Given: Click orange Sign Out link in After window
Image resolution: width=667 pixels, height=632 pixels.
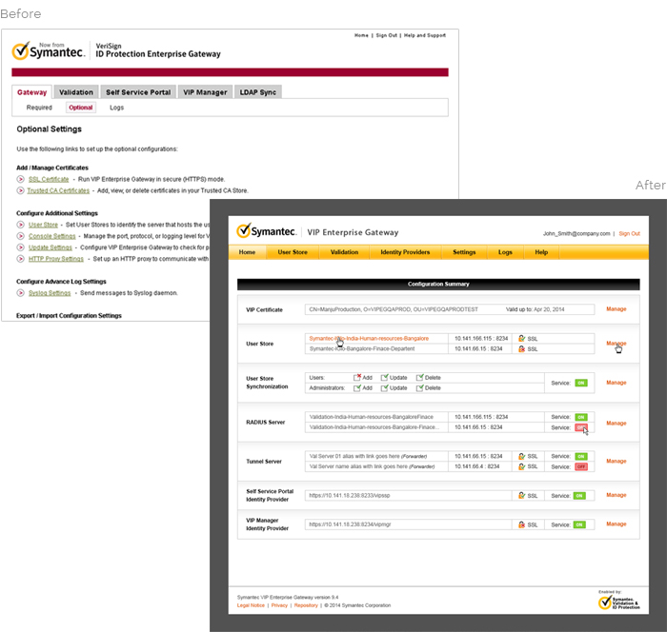Looking at the screenshot, I should pyautogui.click(x=629, y=234).
